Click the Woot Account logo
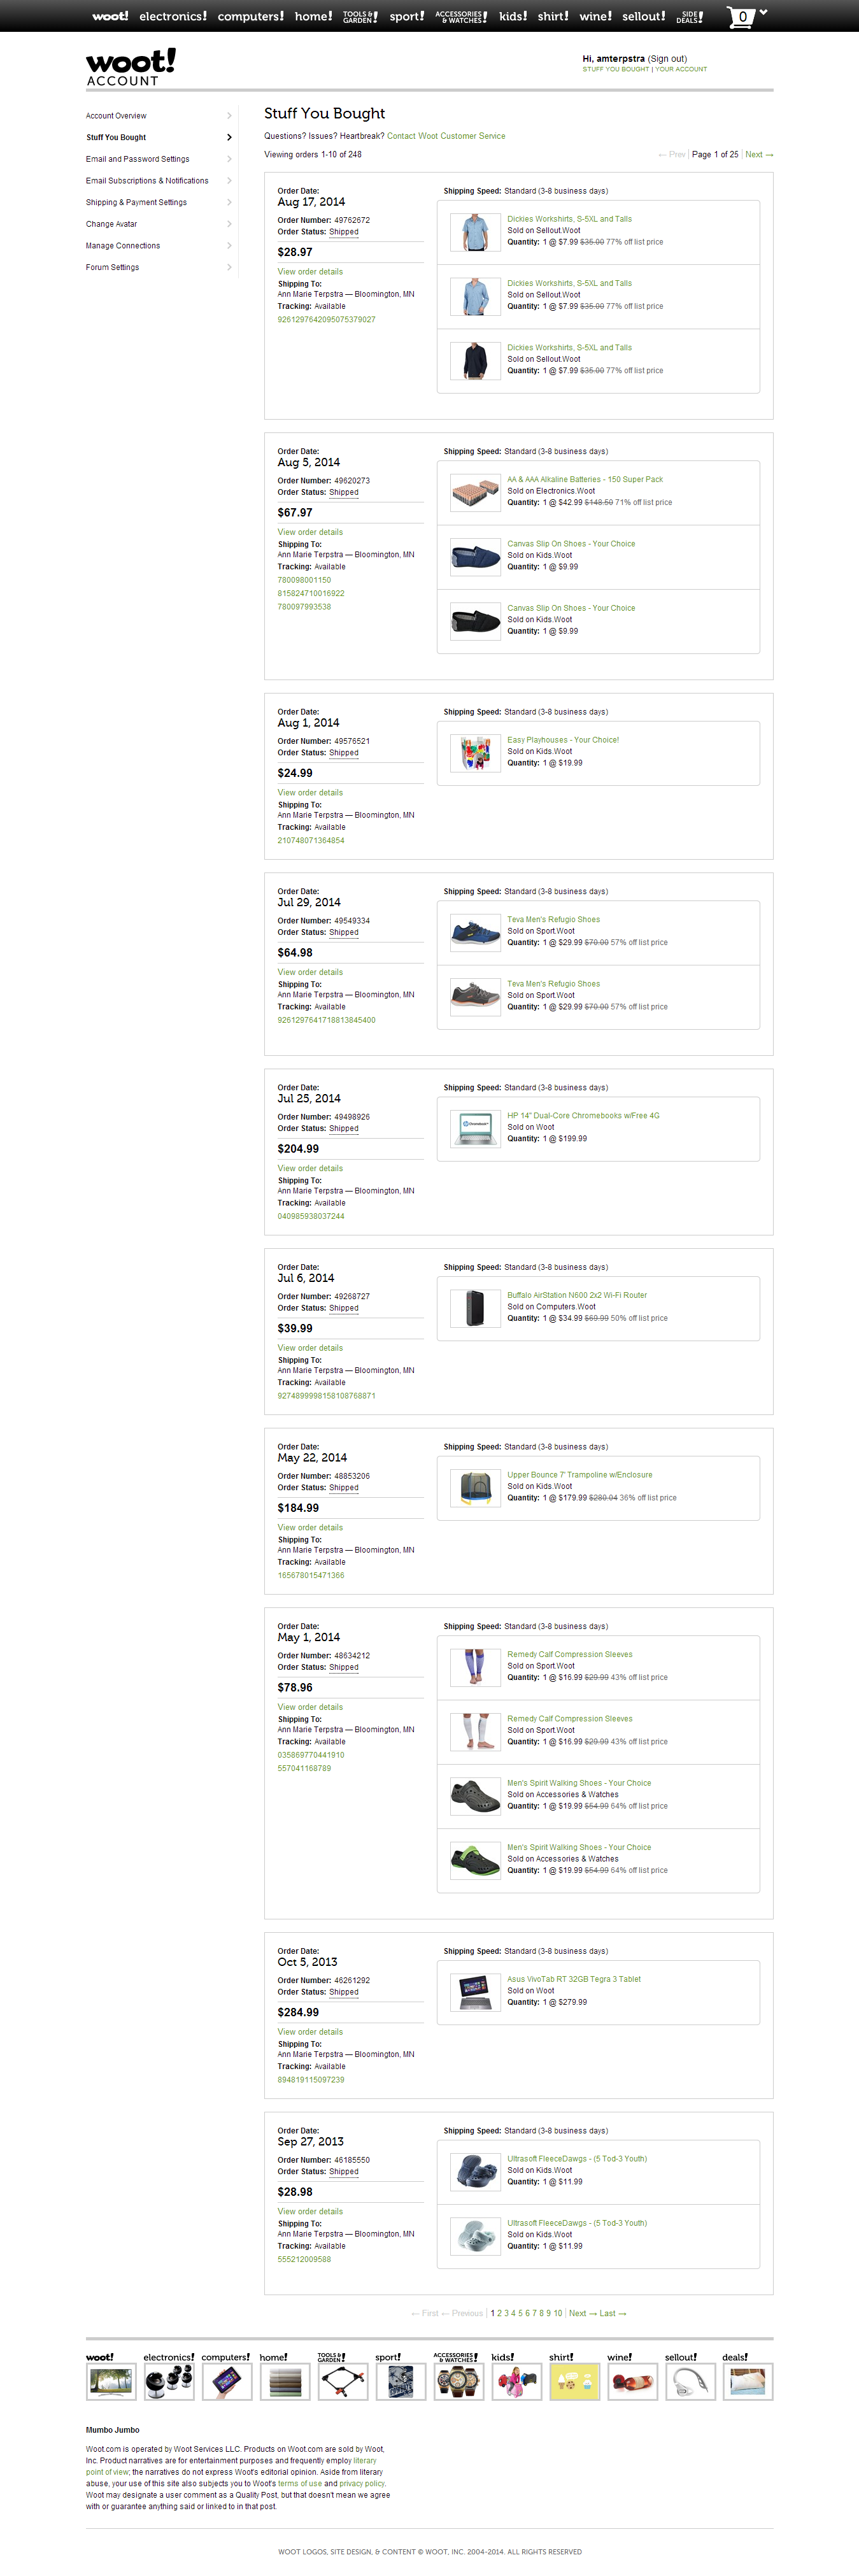The height and width of the screenshot is (2576, 859). pyautogui.click(x=130, y=67)
